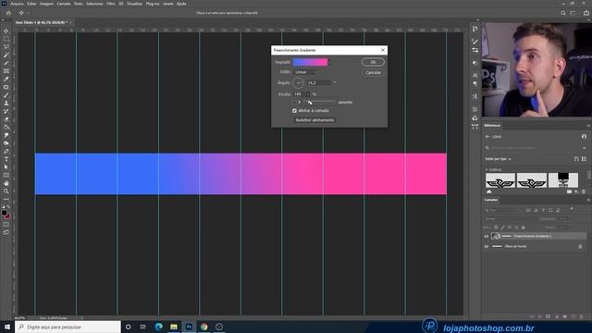Click the search icon at top right
The height and width of the screenshot is (333, 592).
(x=563, y=13)
